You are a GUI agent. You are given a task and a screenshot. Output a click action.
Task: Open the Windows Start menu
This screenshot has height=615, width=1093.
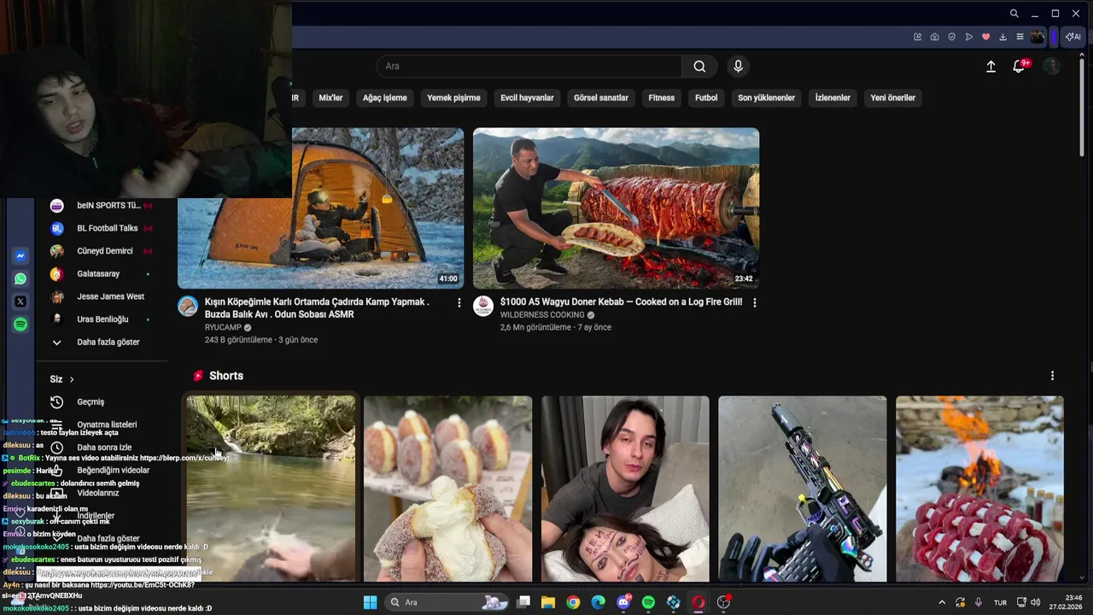coord(370,603)
